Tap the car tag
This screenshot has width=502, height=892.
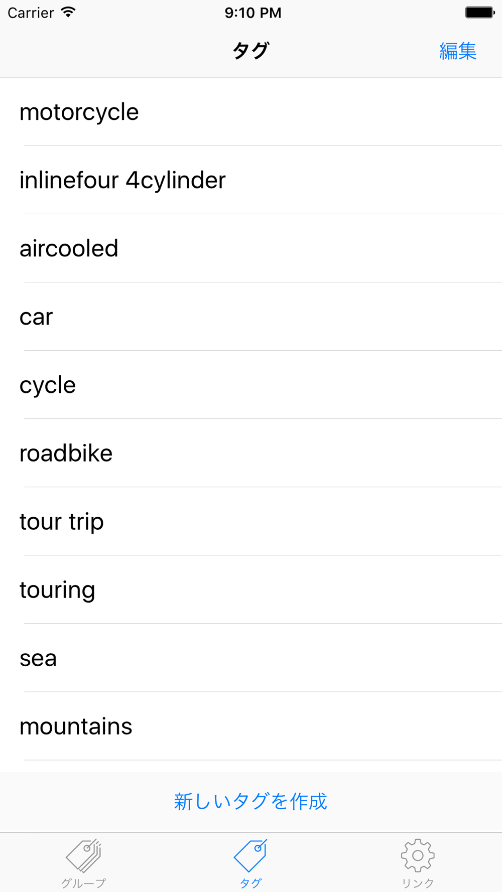click(x=36, y=317)
